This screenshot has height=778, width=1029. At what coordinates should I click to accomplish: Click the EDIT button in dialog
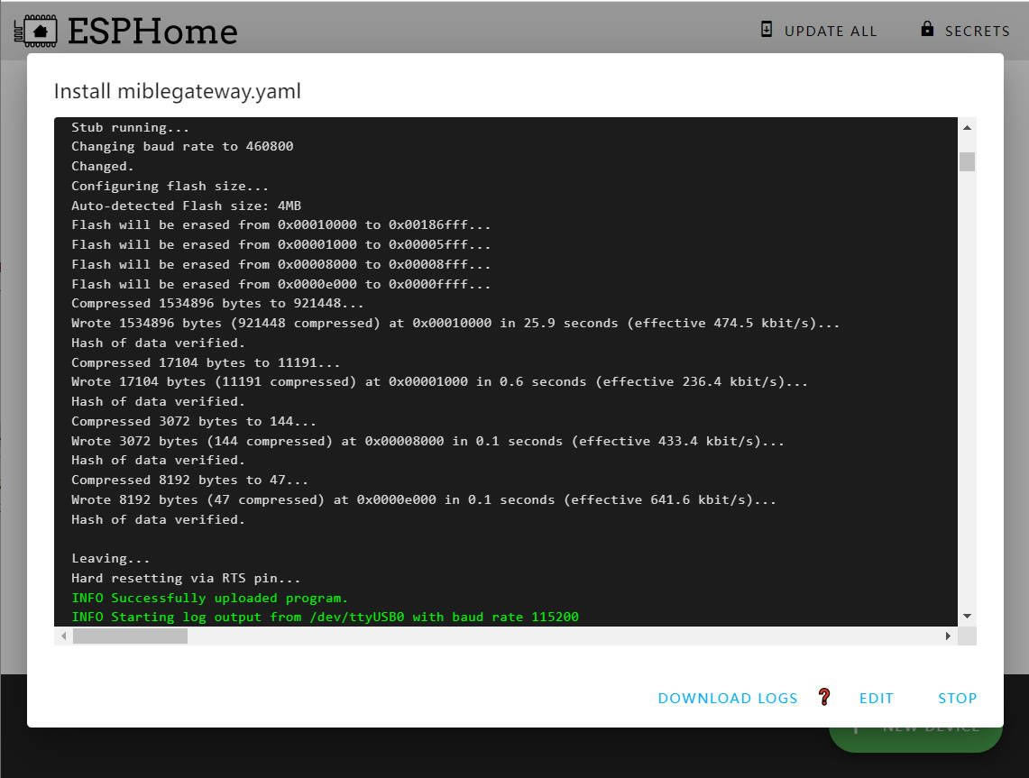pos(876,698)
